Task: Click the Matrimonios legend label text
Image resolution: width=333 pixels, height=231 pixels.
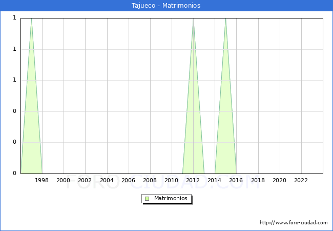Action: pos(171,199)
